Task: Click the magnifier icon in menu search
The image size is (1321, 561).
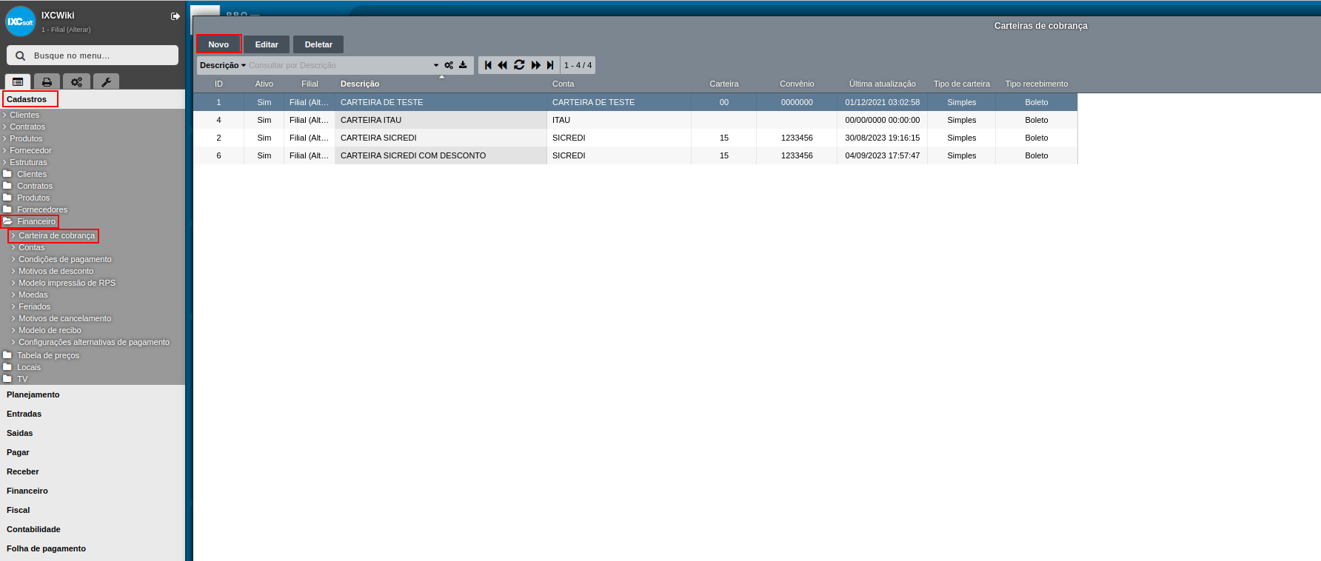Action: (20, 56)
